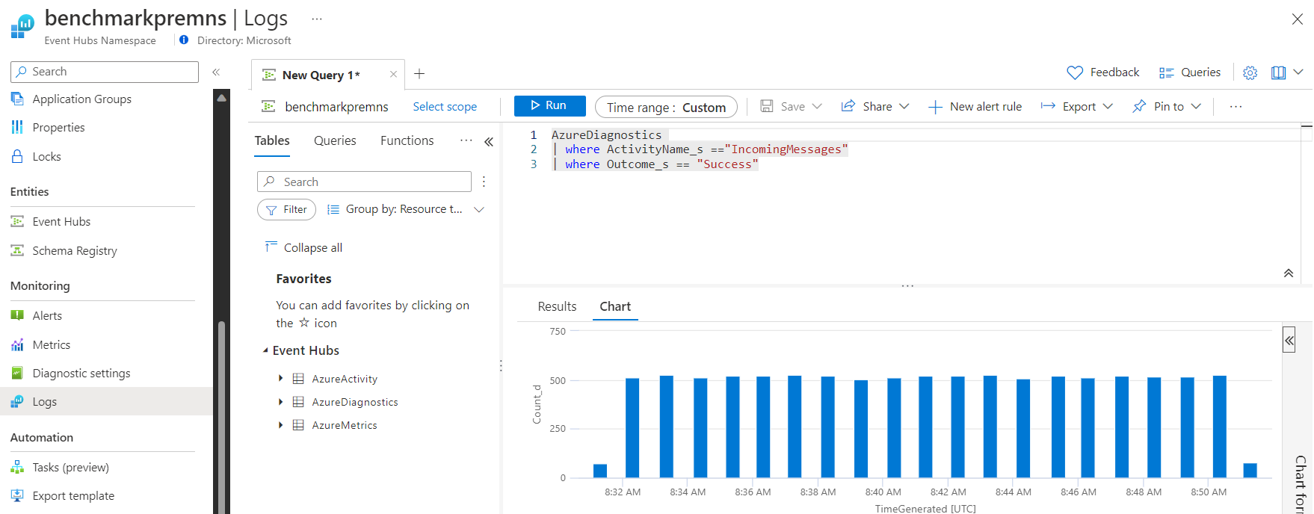Click the Feedback heart icon
This screenshot has width=1314, height=514.
(1075, 72)
